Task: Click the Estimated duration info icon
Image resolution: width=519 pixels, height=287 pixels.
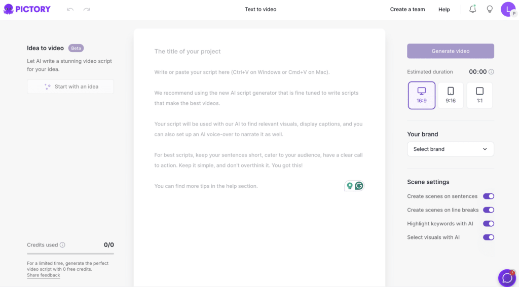Action: tap(491, 72)
